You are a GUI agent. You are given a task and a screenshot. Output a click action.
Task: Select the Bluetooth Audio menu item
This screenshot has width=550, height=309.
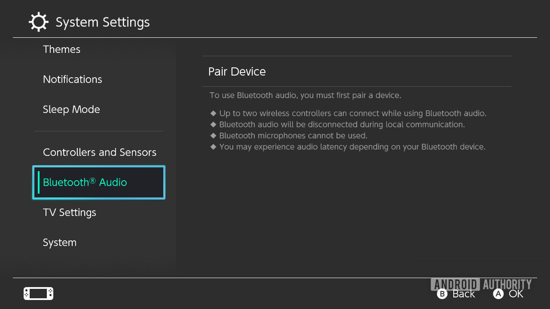tap(99, 182)
